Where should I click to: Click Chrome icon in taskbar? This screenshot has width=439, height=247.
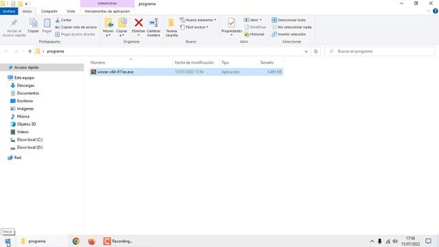76,241
